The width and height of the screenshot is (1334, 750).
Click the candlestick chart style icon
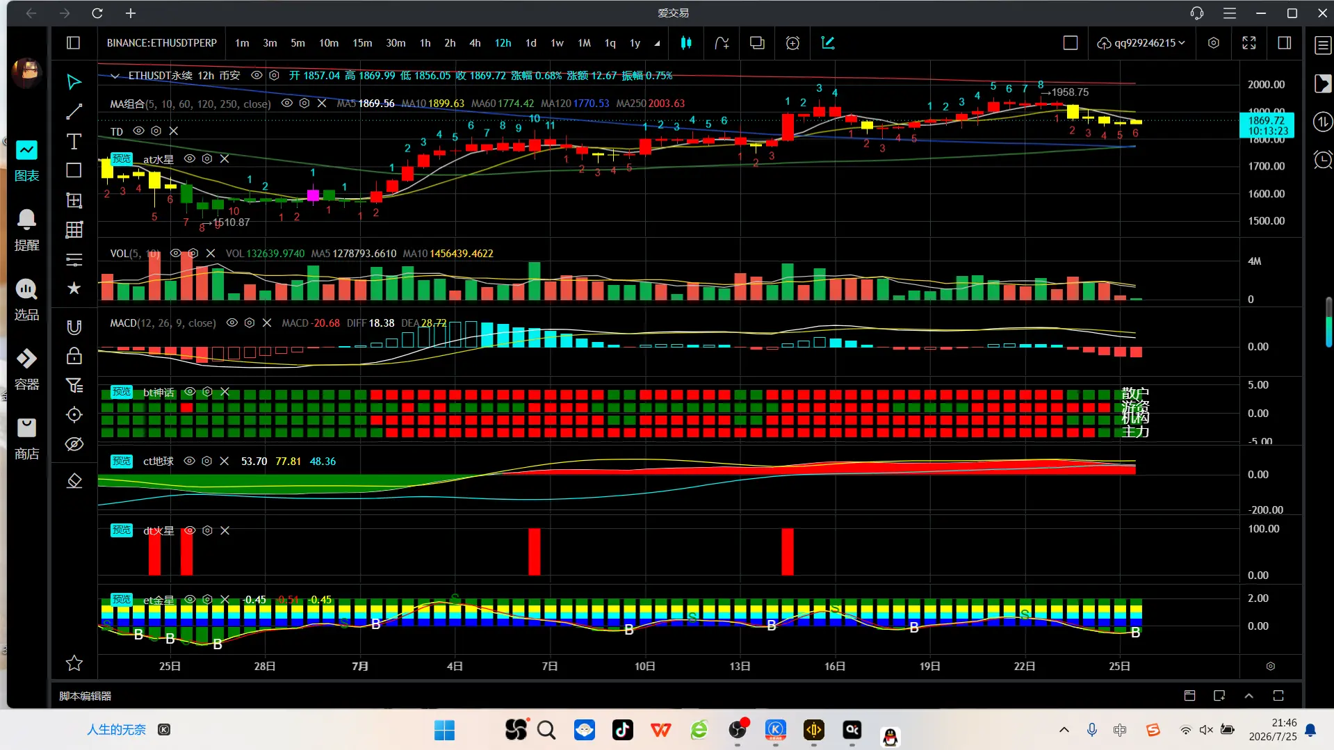(686, 43)
